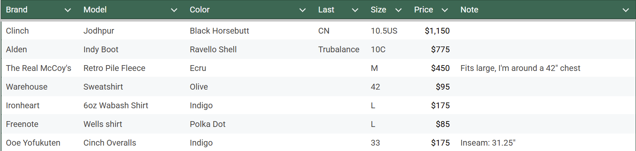Select the Indy Boot model cell
Screen dimensions: 636x151
point(101,49)
